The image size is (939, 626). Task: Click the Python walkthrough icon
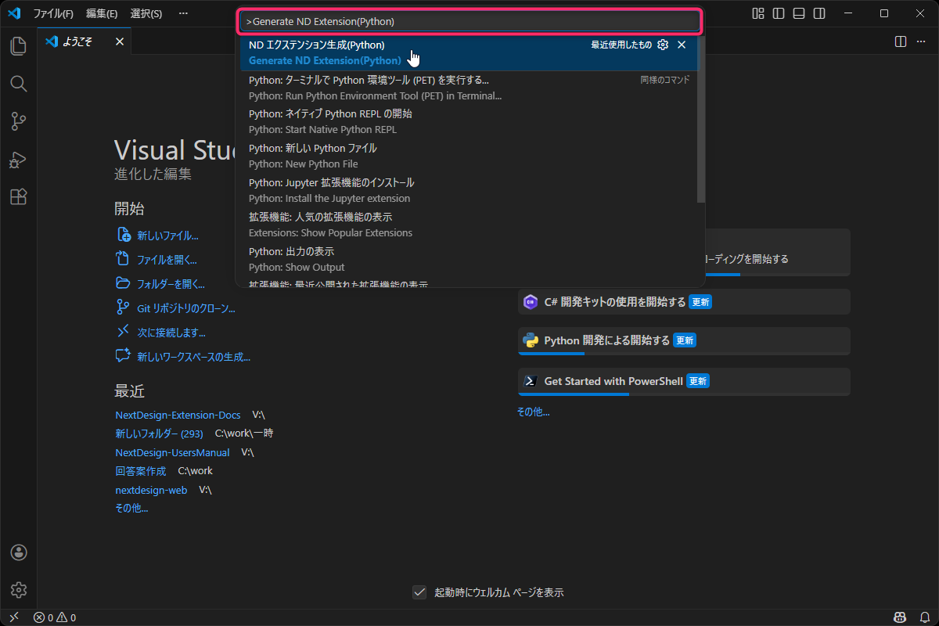(531, 340)
